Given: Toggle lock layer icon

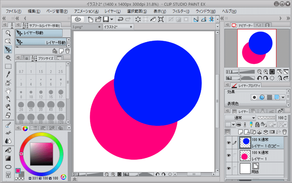Looking at the screenshot, I should pyautogui.click(x=257, y=124).
